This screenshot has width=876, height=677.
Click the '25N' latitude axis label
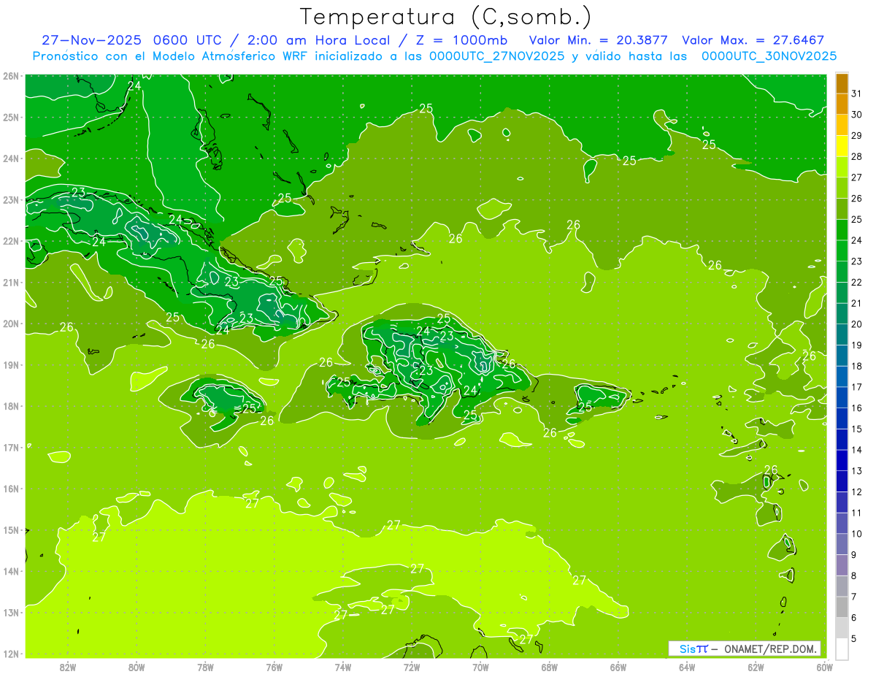tap(10, 117)
